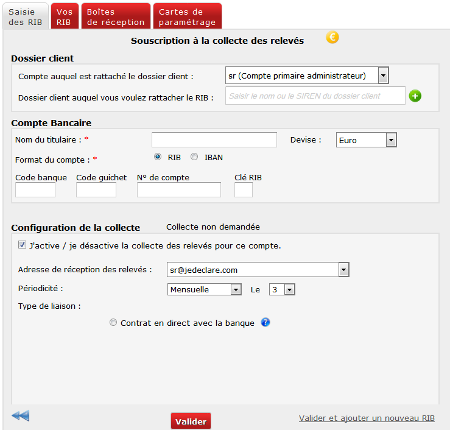Image resolution: width=450 pixels, height=430 pixels.
Task: Click Valider et ajouter un nouveau RIB link
Action: pyautogui.click(x=367, y=418)
